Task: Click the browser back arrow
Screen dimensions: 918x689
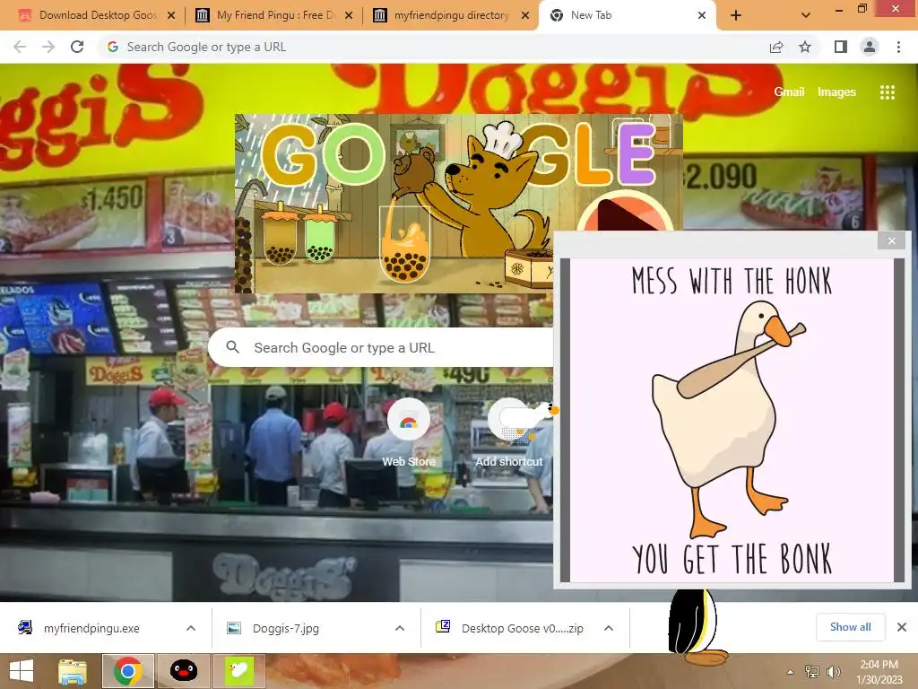Action: [x=20, y=47]
